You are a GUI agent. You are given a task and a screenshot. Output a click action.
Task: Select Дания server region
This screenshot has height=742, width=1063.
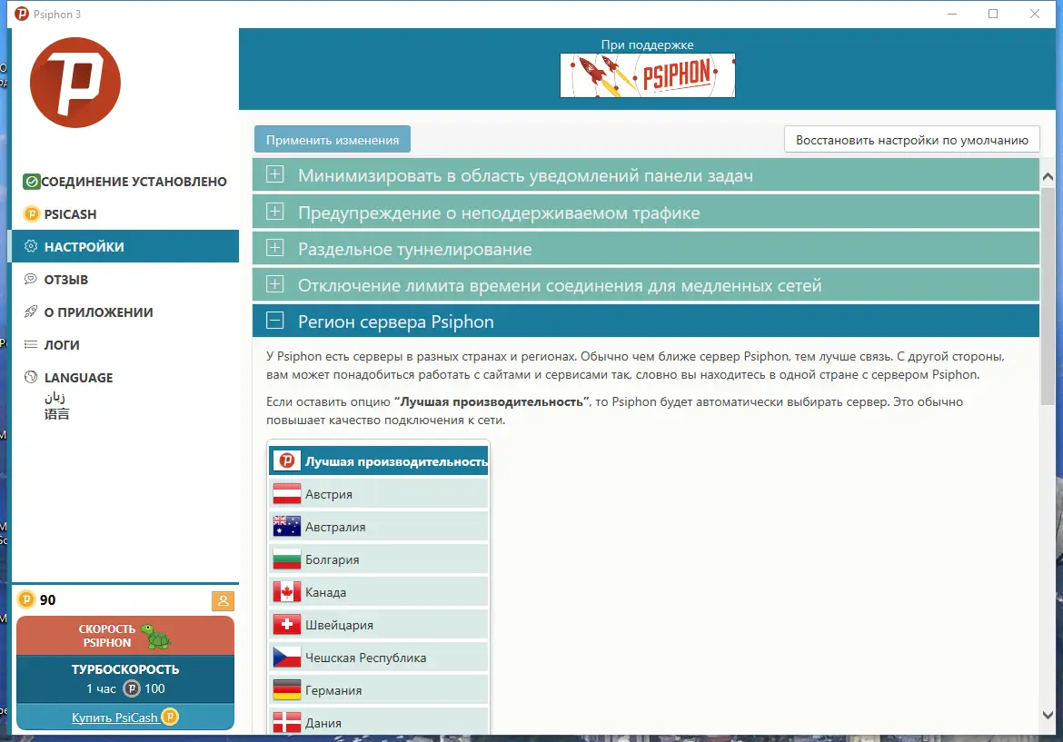379,722
